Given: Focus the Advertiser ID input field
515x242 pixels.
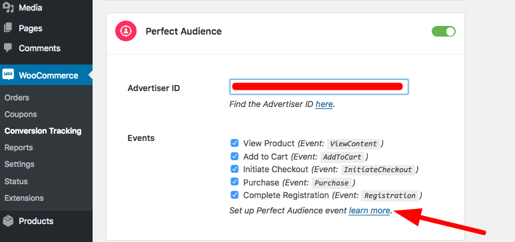Looking at the screenshot, I should pos(319,86).
